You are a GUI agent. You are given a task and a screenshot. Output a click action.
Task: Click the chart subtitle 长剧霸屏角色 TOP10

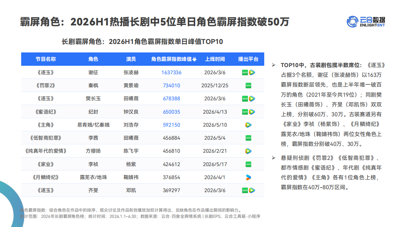142,42
